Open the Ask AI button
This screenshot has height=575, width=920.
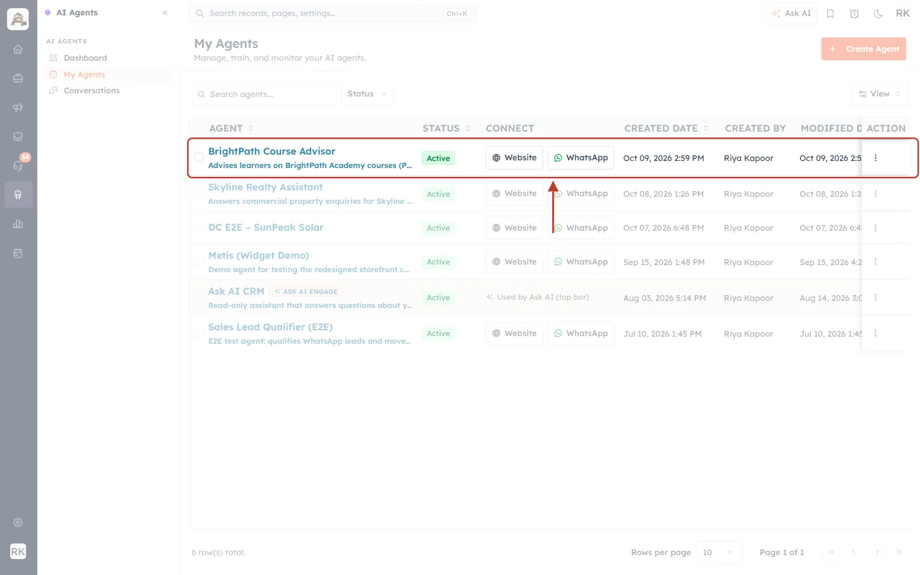click(792, 13)
